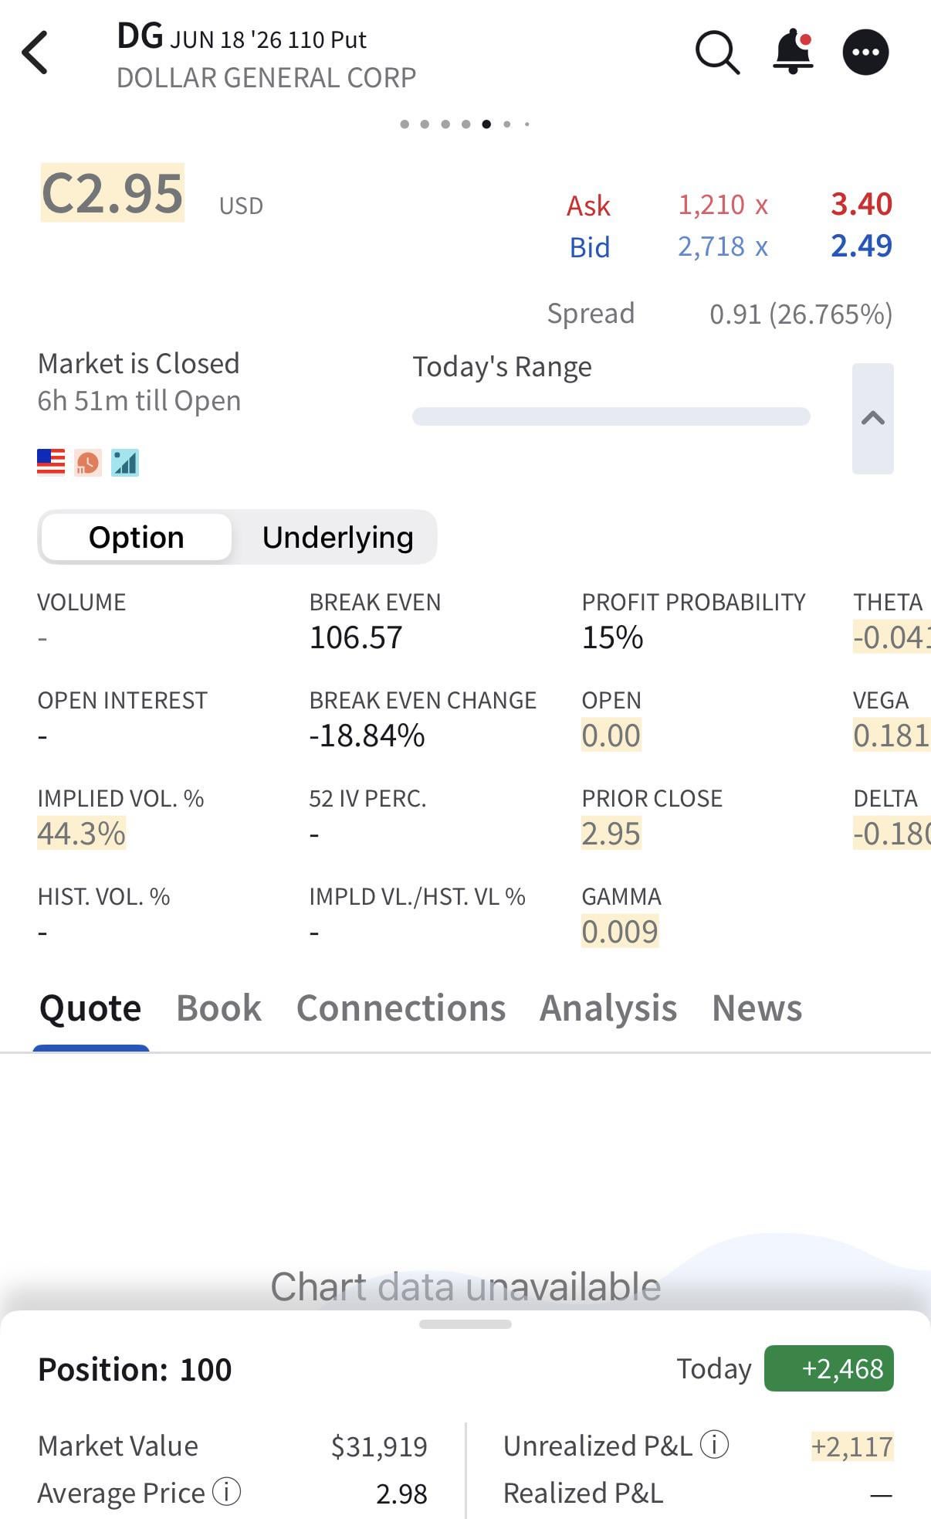
Task: Tap the Average Price info icon
Action: click(x=227, y=1492)
